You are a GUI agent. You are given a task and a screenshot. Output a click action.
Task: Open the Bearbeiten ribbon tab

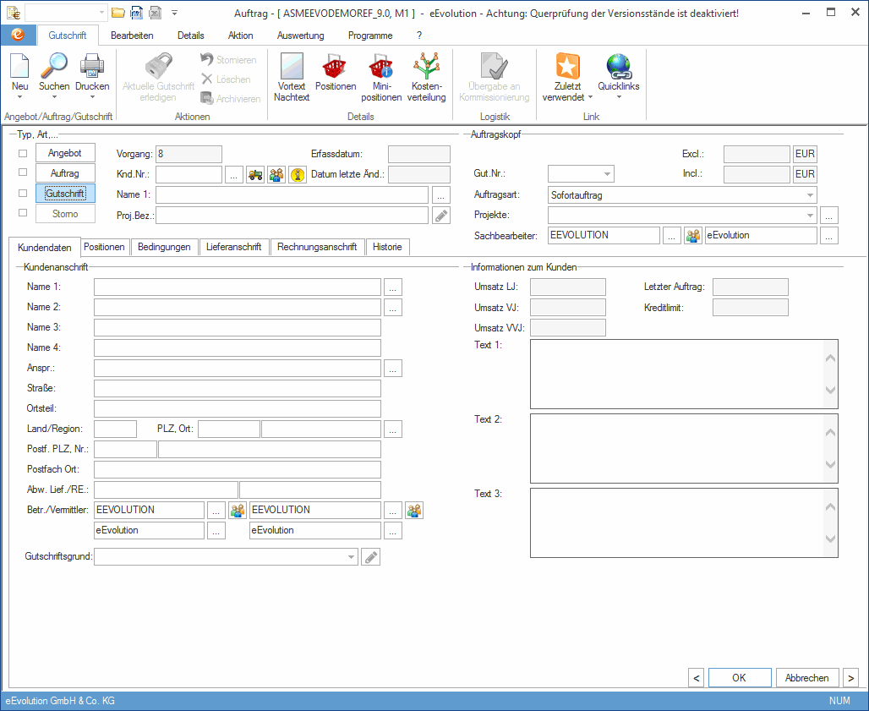[x=132, y=36]
